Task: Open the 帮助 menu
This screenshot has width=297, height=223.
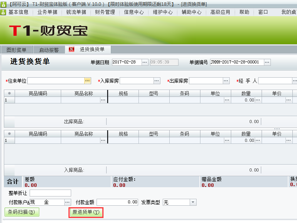Action: [244, 12]
